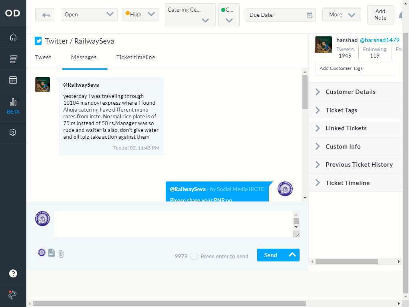Click the Following count 119
This screenshot has width=409, height=307.
(x=375, y=56)
